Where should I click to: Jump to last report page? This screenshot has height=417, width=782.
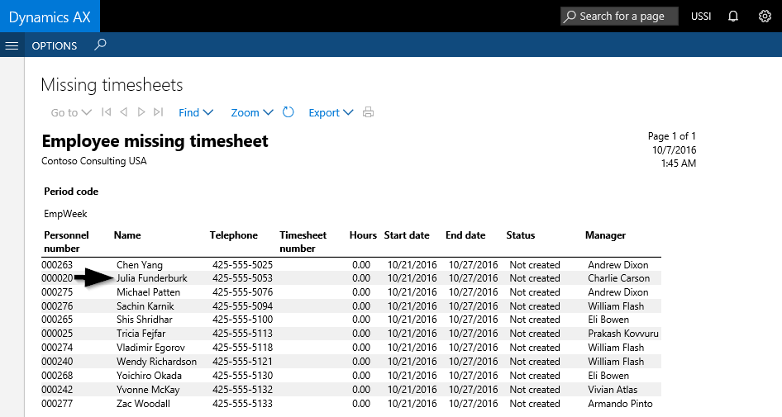[158, 112]
